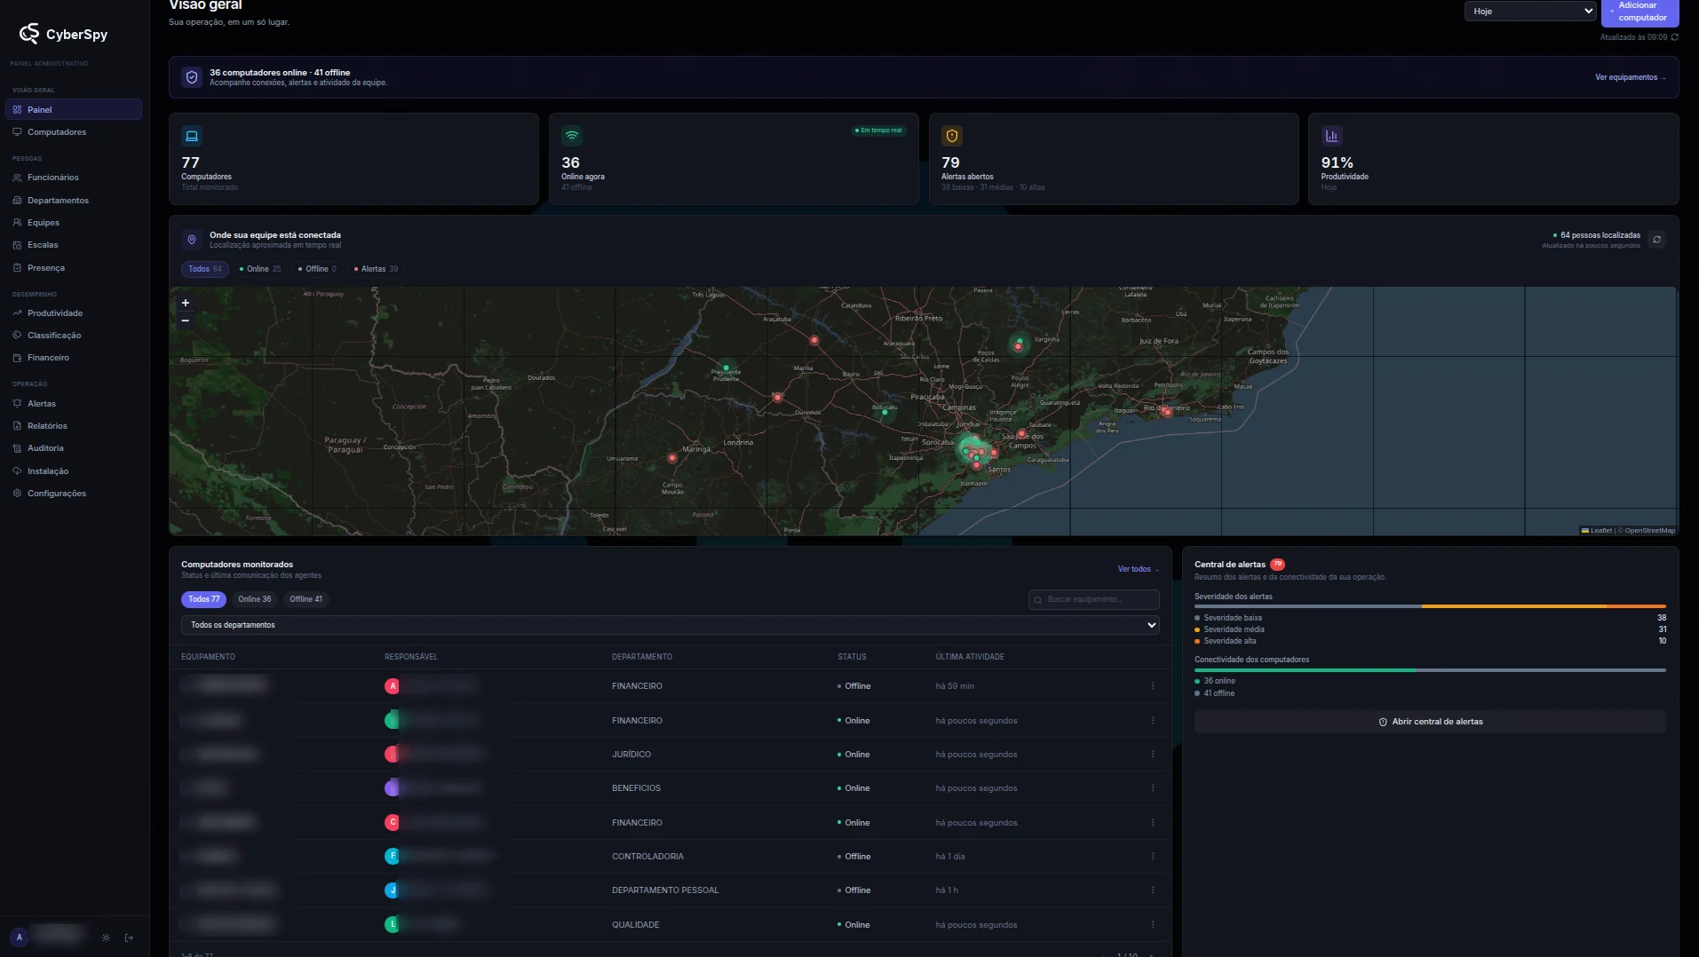Open row menu for CONTROLADORIA computer
This screenshot has height=957, width=1699.
point(1153,857)
